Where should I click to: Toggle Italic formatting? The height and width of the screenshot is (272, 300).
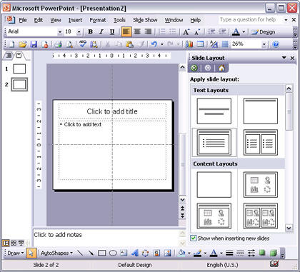(101, 32)
